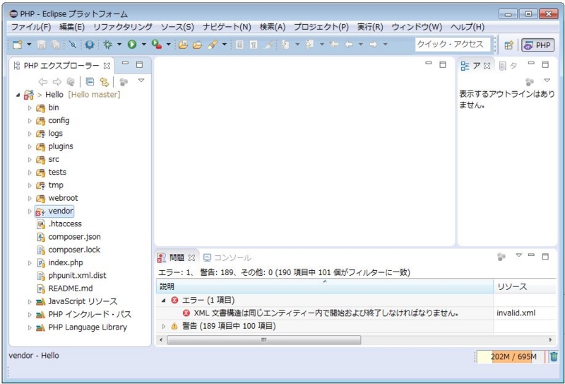Expand the bin folder
565x384 pixels.
(x=30, y=108)
